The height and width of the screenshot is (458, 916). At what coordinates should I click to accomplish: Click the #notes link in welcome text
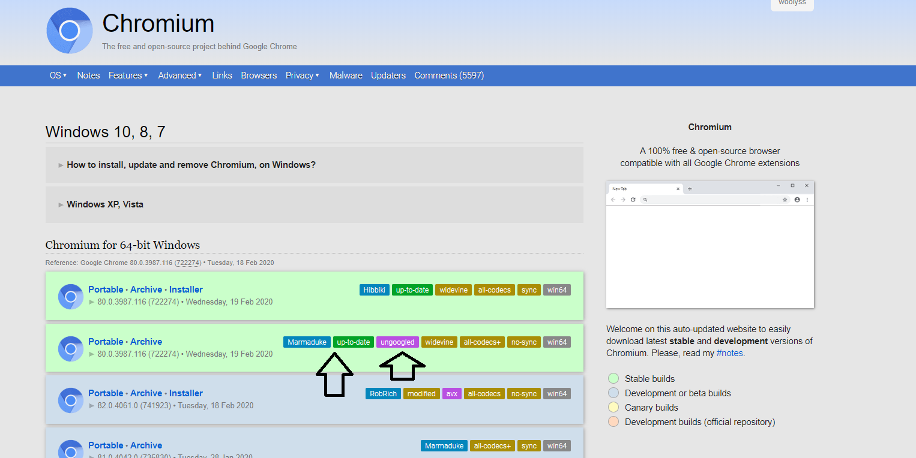pyautogui.click(x=731, y=353)
